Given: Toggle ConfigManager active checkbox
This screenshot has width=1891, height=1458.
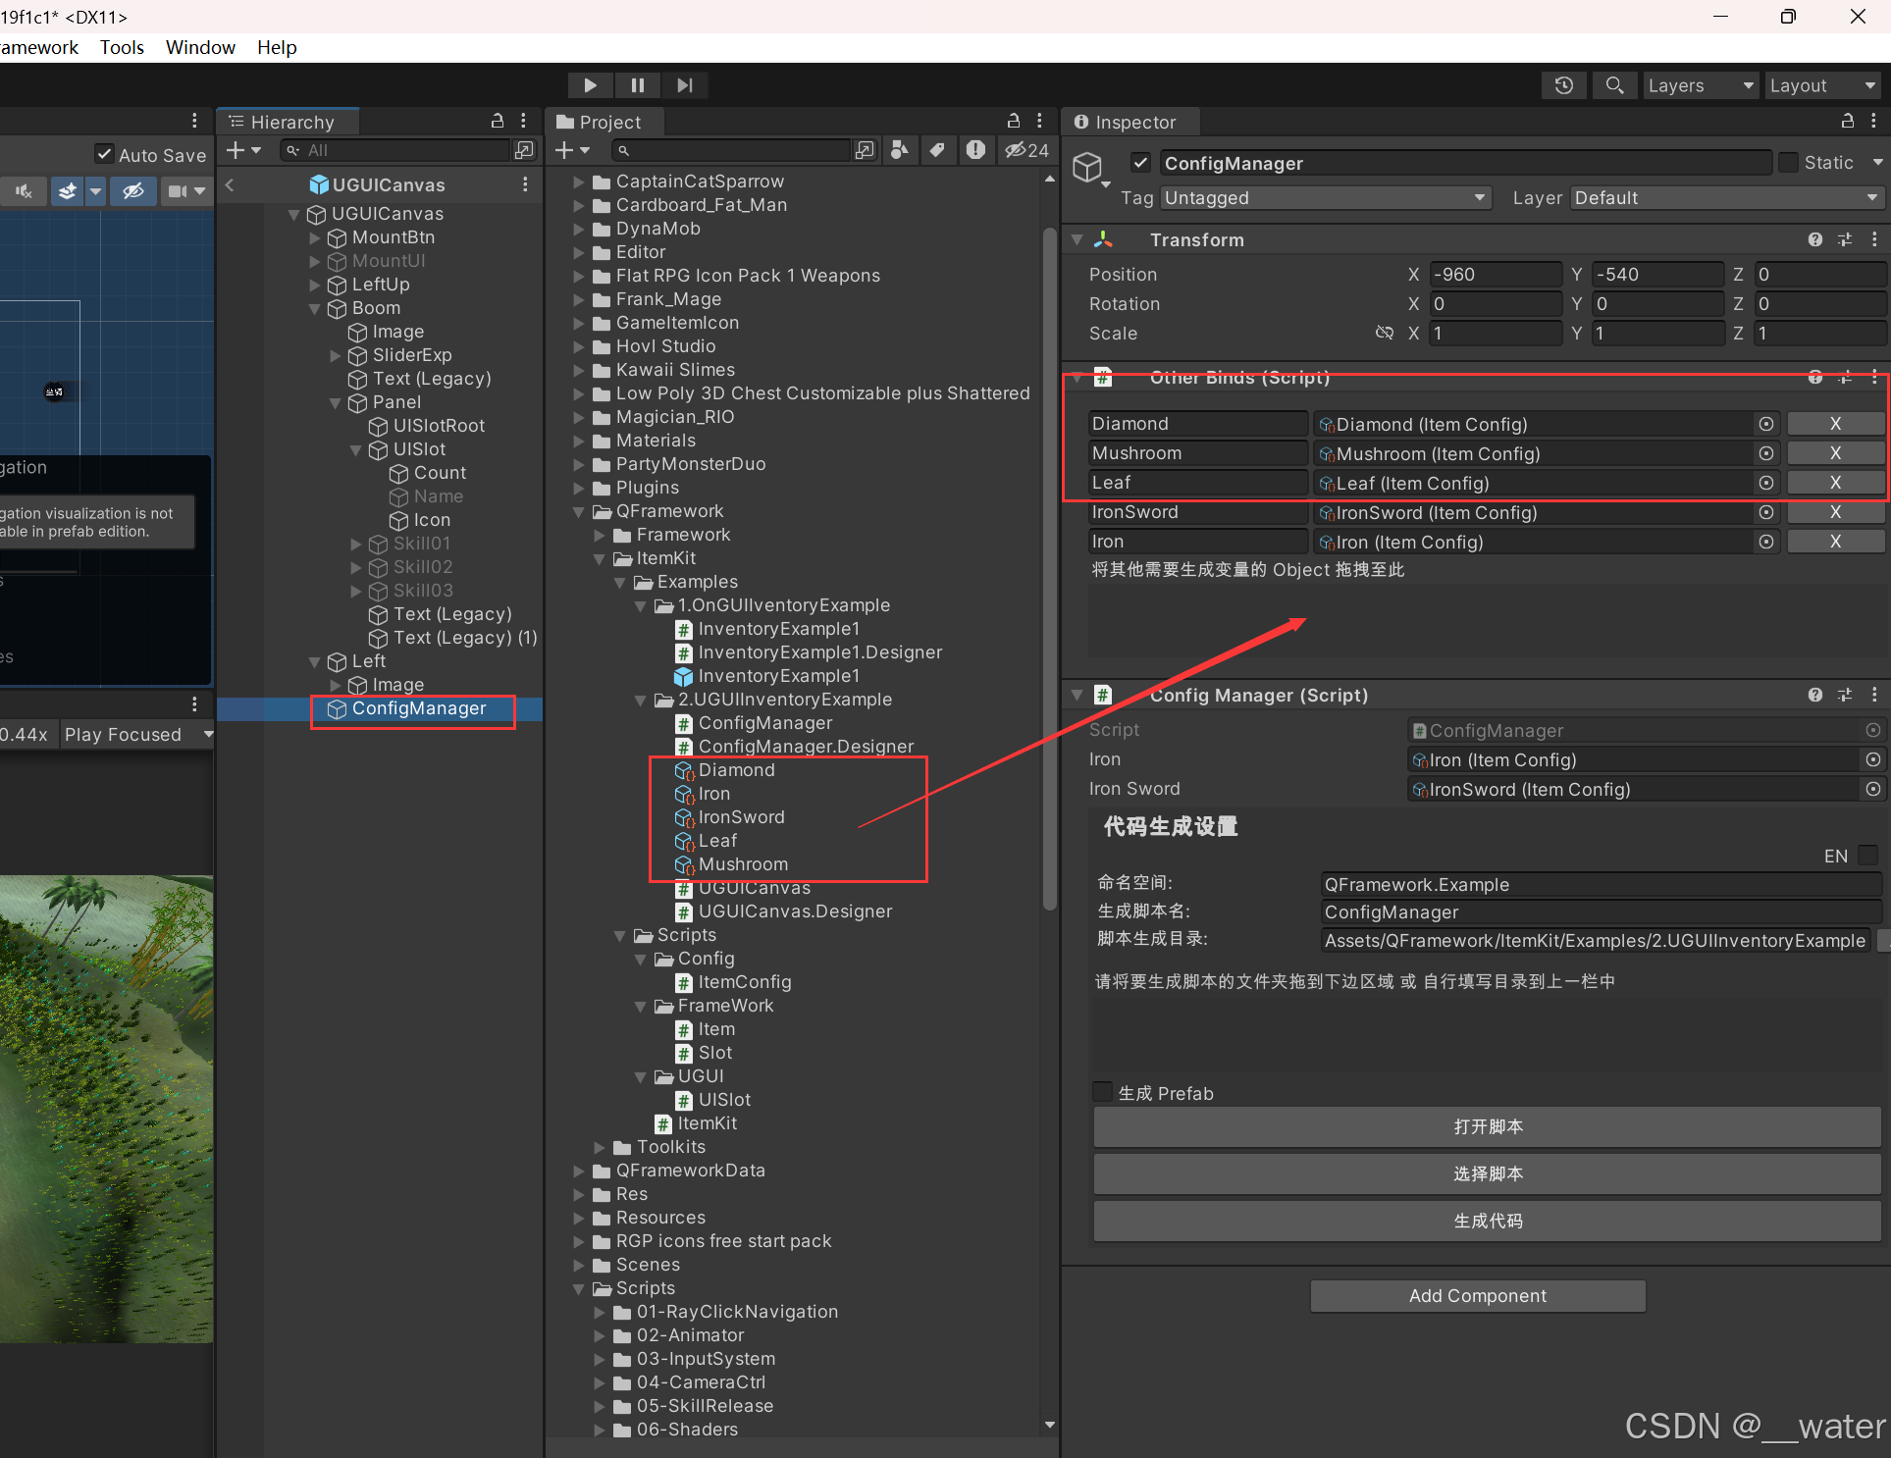Looking at the screenshot, I should (x=1140, y=162).
